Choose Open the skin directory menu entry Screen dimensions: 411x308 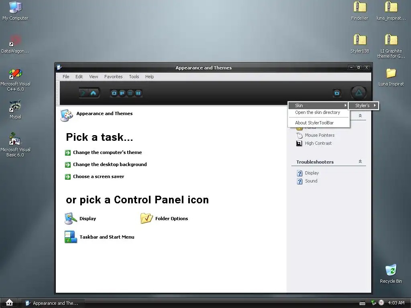pos(318,112)
